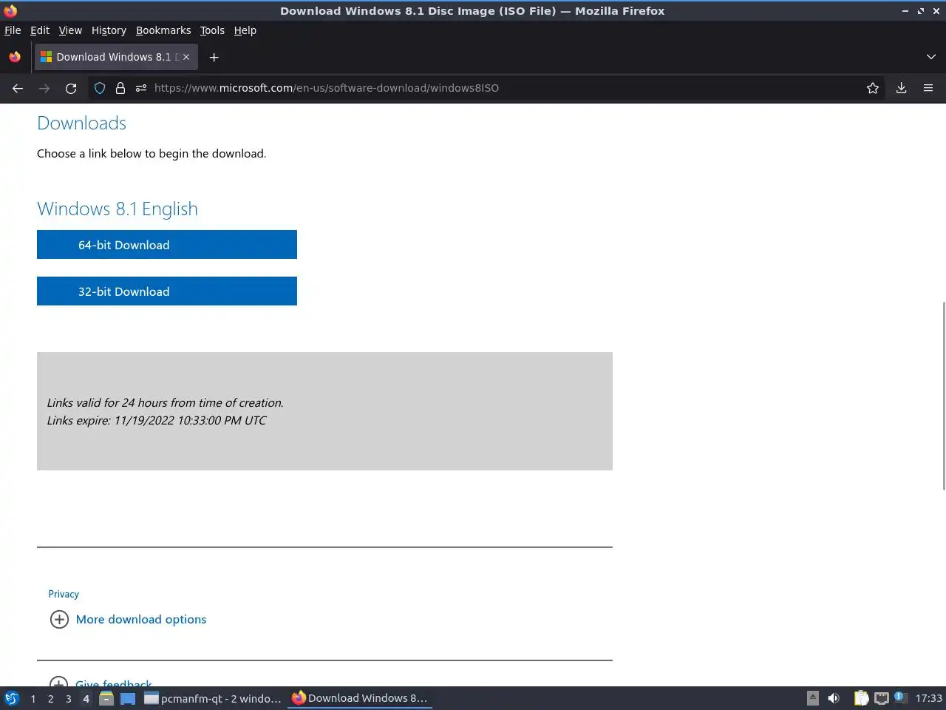Switch to Firefox taskbar entry
The width and height of the screenshot is (946, 710).
pyautogui.click(x=360, y=698)
